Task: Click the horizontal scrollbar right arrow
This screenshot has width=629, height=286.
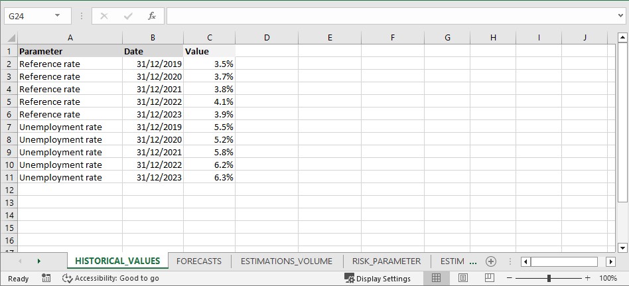Action: coord(610,261)
